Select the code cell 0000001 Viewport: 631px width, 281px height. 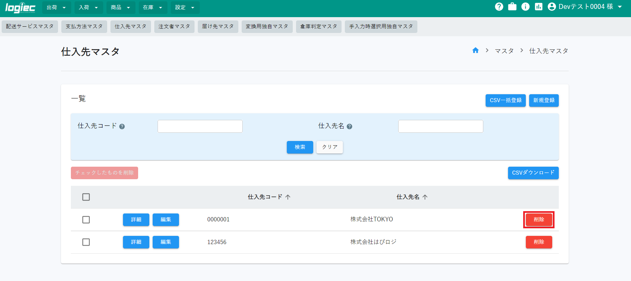218,219
